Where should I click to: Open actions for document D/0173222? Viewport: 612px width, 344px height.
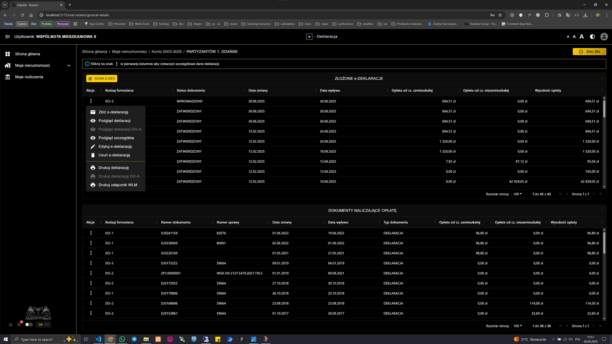point(91,263)
